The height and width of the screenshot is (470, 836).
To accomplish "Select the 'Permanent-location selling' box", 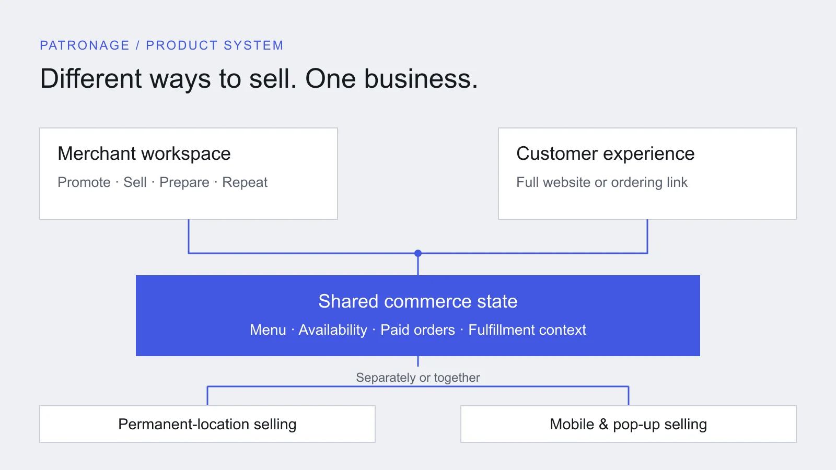I will pos(207,424).
